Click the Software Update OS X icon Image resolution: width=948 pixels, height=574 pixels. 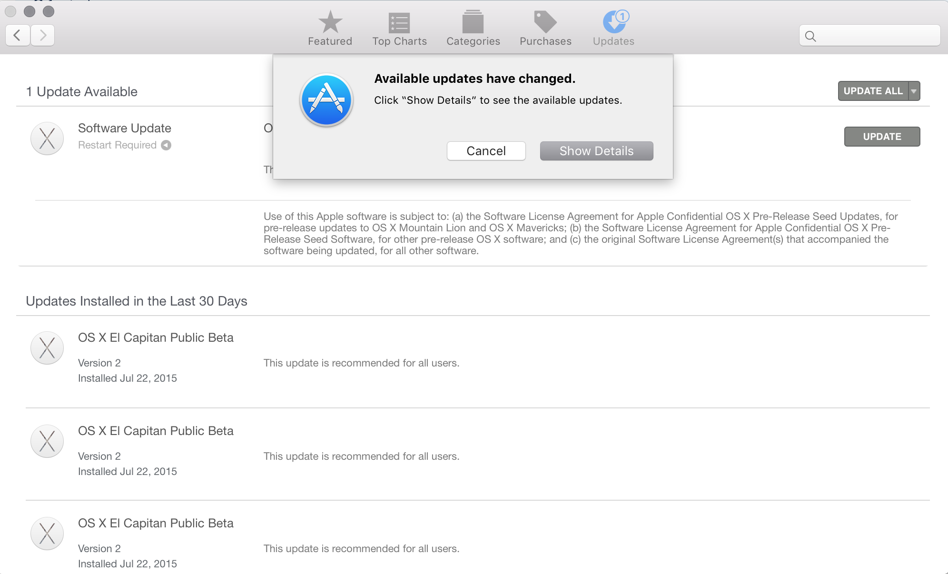(47, 139)
